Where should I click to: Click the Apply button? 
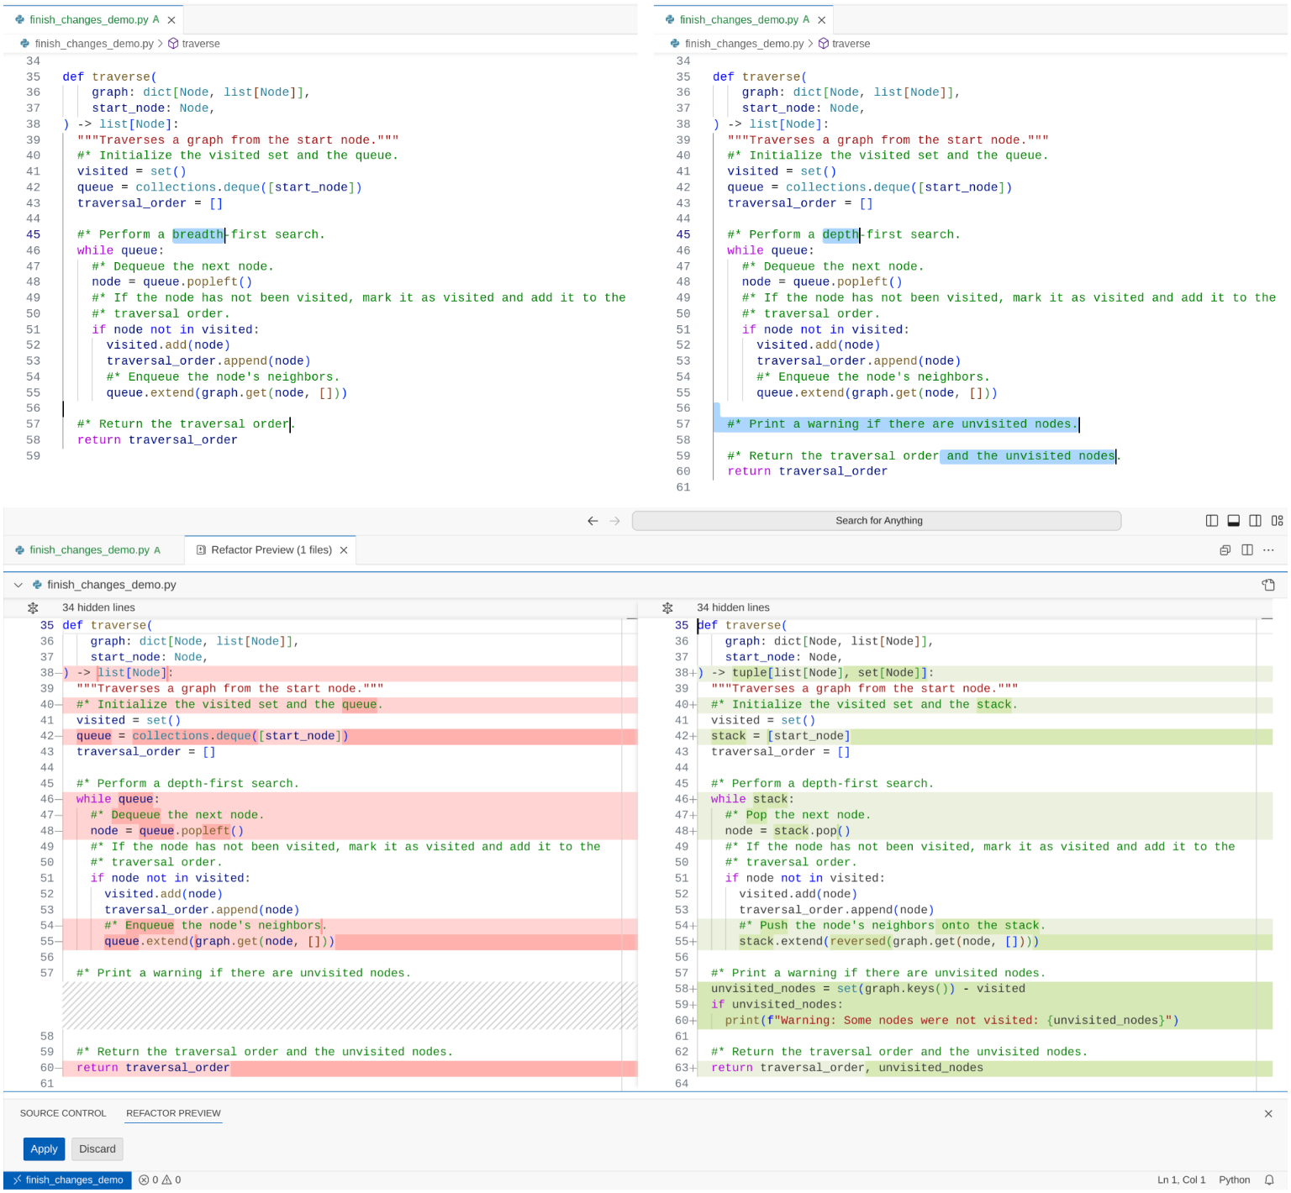pyautogui.click(x=44, y=1148)
